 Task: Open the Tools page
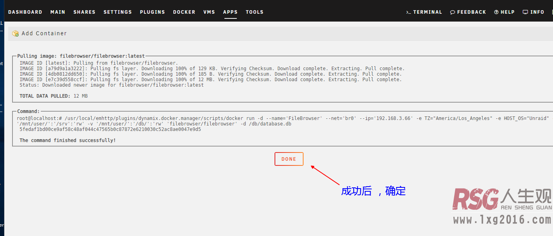click(255, 12)
